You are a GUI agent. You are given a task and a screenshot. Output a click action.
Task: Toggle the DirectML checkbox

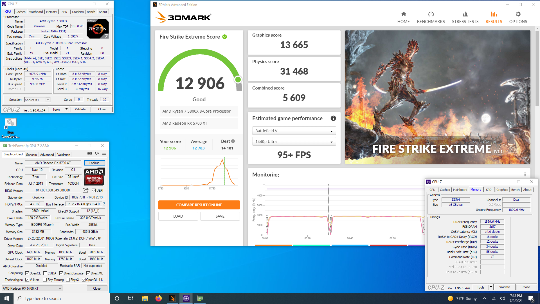coord(88,273)
